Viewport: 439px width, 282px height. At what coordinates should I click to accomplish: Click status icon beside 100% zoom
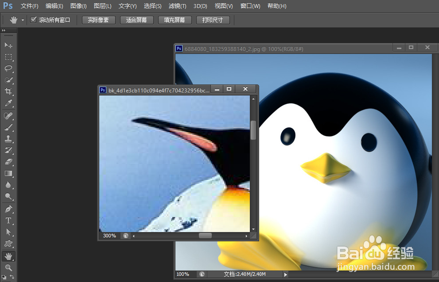pyautogui.click(x=202, y=274)
